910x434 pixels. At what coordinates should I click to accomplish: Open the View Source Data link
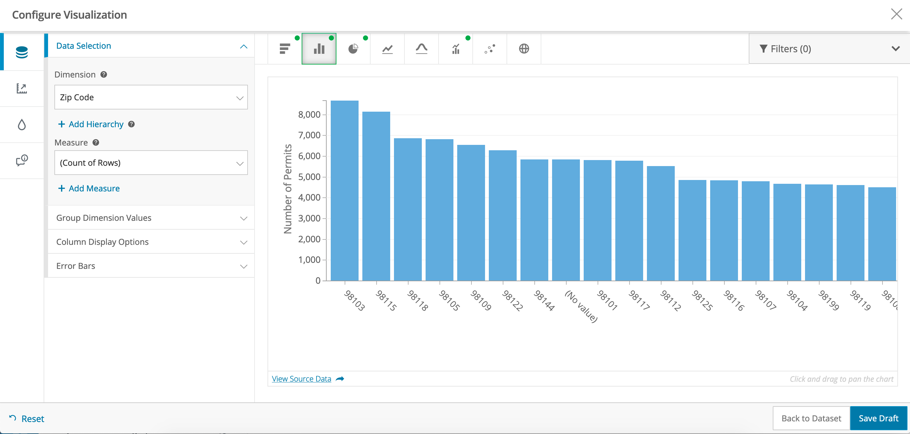301,379
